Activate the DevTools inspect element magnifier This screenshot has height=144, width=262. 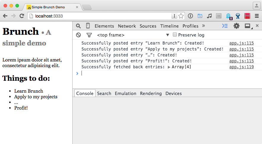click(x=78, y=26)
